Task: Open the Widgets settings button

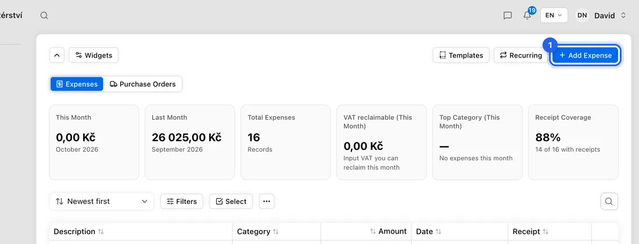Action: point(94,55)
